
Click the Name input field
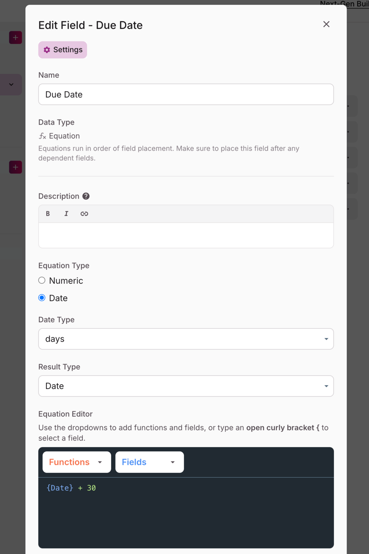186,95
